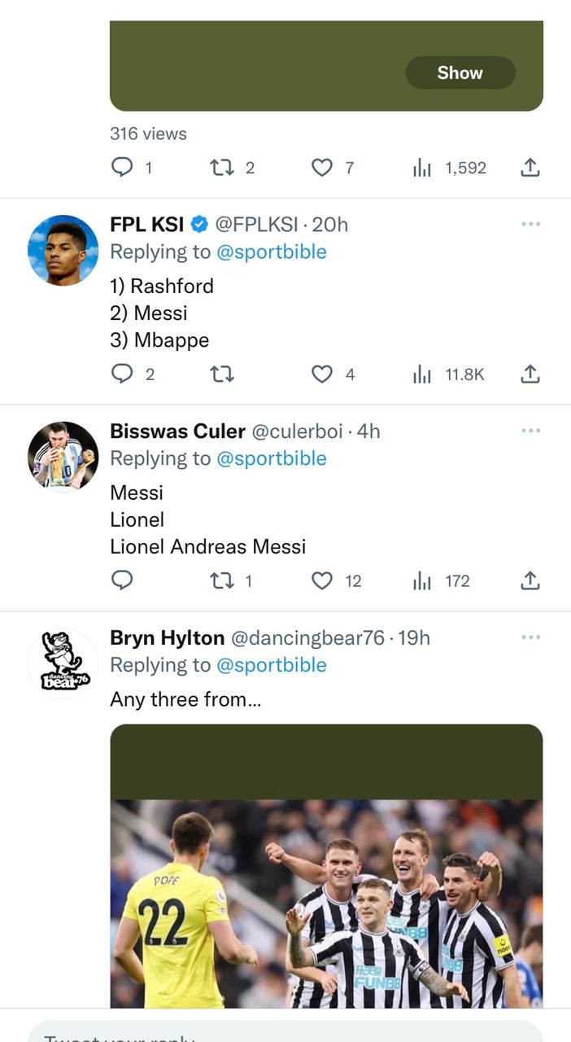Screen dimensions: 571x1042
Task: Open @sportbible link in FPL KSI reply
Action: tap(271, 252)
